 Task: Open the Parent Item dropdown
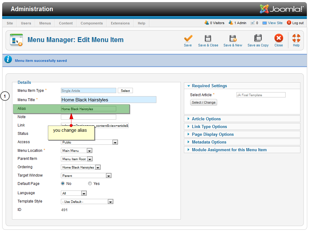77,159
